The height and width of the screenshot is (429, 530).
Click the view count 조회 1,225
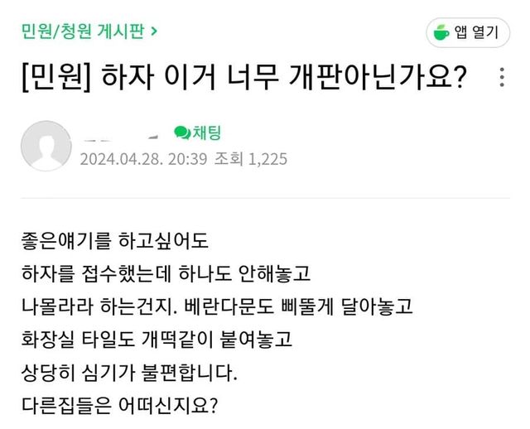pyautogui.click(x=249, y=158)
